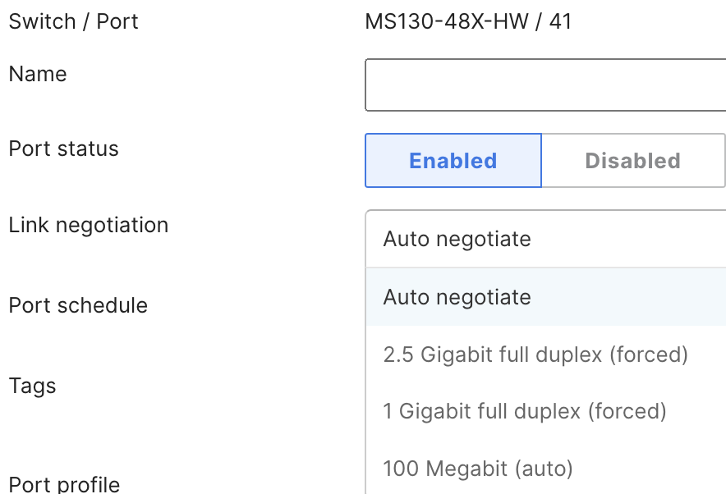The width and height of the screenshot is (726, 494).
Task: Click the Link negotiation label
Action: [89, 225]
